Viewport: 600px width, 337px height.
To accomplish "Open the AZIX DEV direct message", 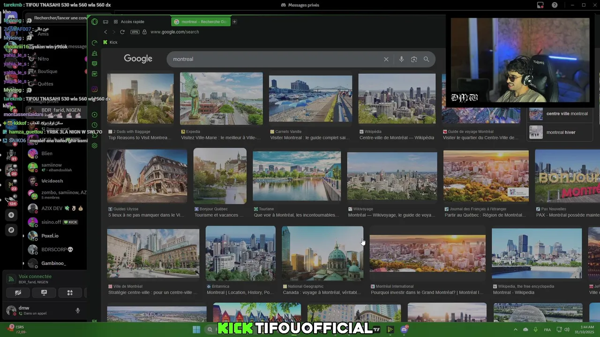I will coord(56,208).
